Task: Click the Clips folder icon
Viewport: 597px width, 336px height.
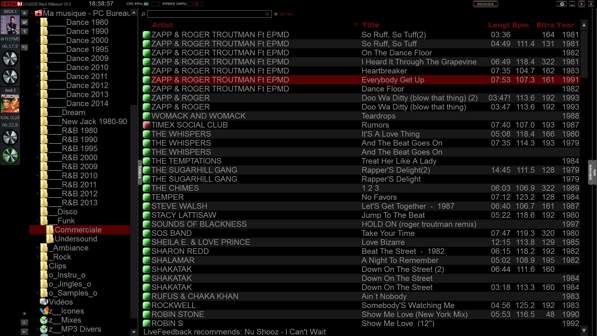Action: coord(44,266)
